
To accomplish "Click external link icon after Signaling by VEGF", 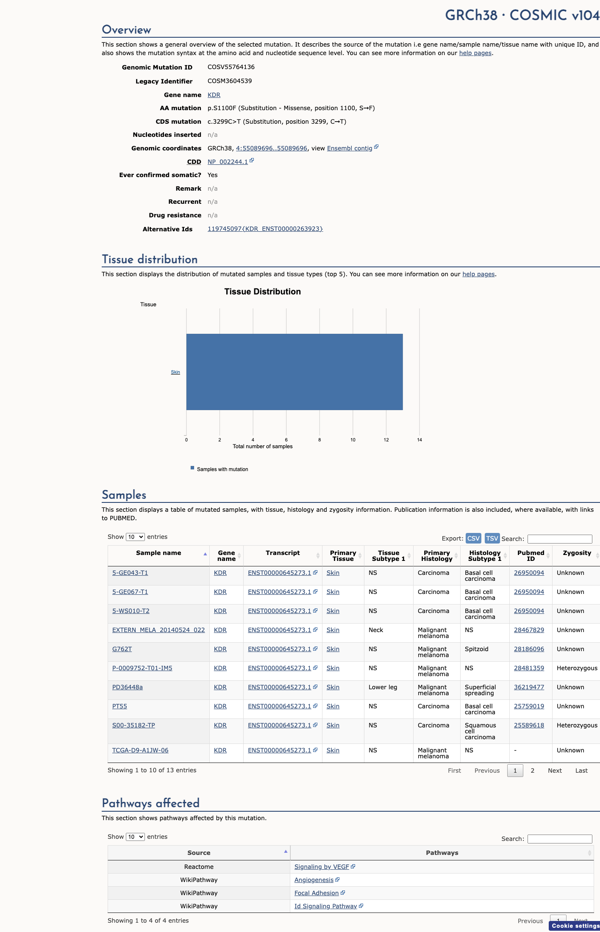I will click(x=353, y=866).
